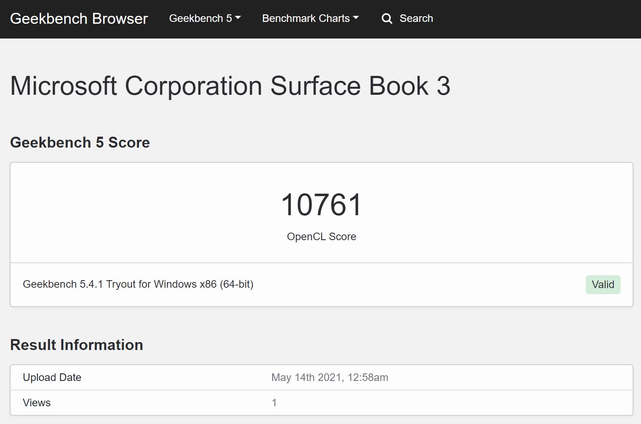Select the Search text in the navbar
The width and height of the screenshot is (641, 424).
(416, 18)
